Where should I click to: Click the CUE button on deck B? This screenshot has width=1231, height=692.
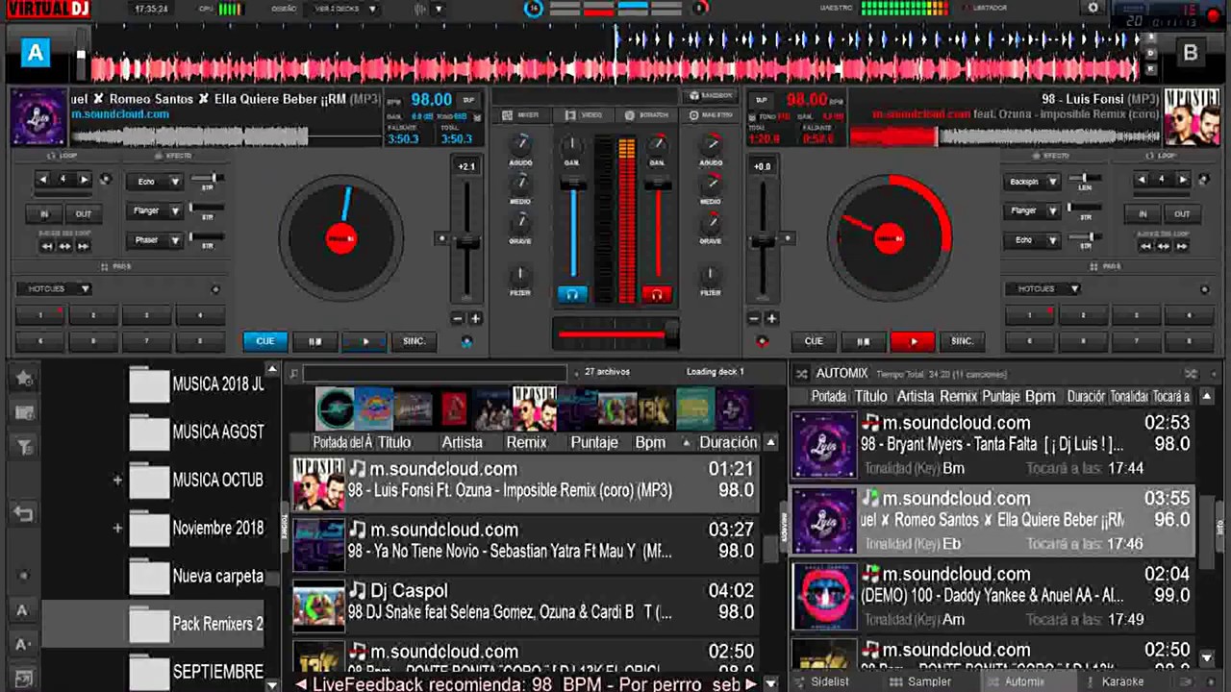(813, 341)
